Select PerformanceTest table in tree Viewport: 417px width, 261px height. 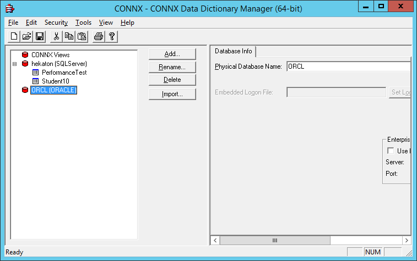(64, 73)
